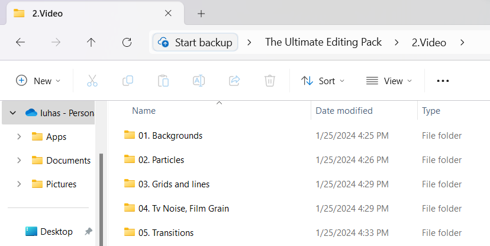Click the Rename icon in toolbar

point(199,81)
